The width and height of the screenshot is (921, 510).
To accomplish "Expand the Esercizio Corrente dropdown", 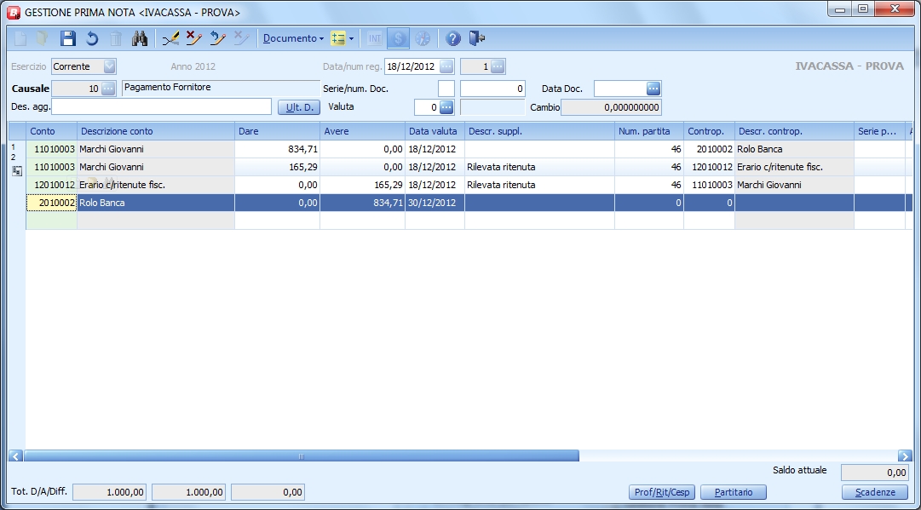I will [109, 66].
